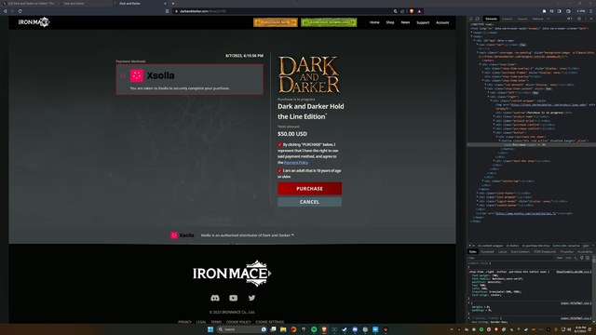The width and height of the screenshot is (596, 335).
Task: Click the pink Xsolla logo in payment methods
Action: (137, 75)
